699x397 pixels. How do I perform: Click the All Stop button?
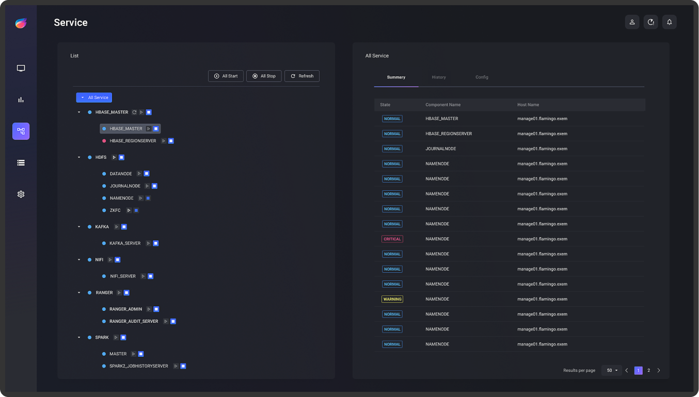[x=264, y=76]
